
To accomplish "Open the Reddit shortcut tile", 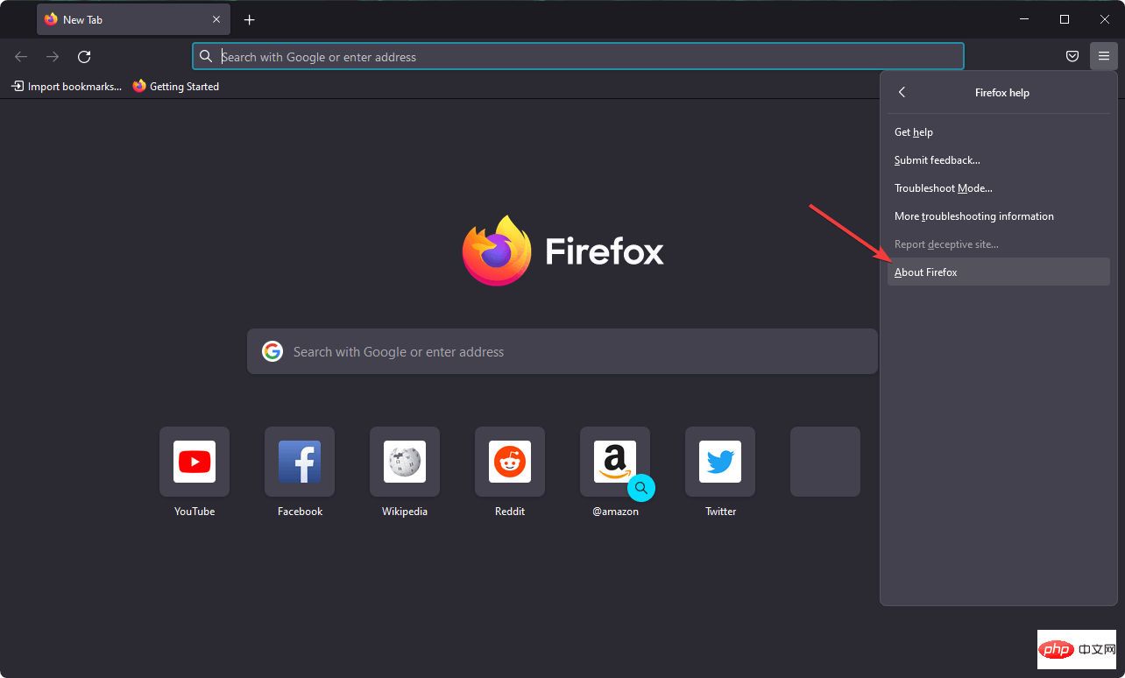I will (510, 462).
